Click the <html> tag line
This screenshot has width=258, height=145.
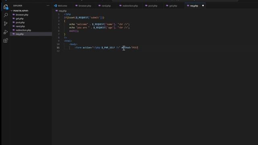[x=68, y=41]
